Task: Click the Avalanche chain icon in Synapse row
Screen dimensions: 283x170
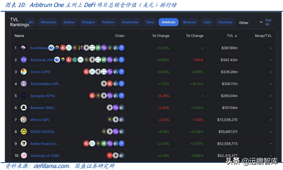Action: pyautogui.click(x=92, y=96)
